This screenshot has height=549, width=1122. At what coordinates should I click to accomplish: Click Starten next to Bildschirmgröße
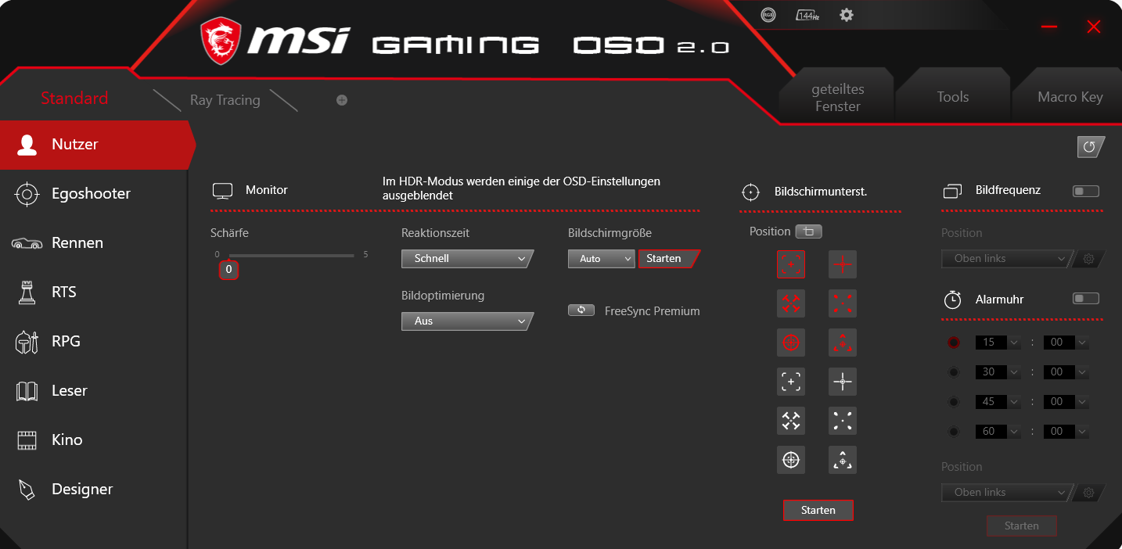[x=667, y=259]
